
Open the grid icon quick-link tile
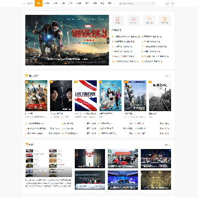[118, 20]
